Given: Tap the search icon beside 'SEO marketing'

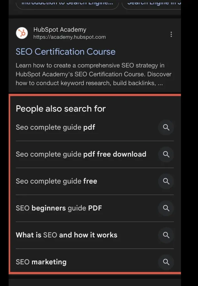Looking at the screenshot, I should [166, 262].
